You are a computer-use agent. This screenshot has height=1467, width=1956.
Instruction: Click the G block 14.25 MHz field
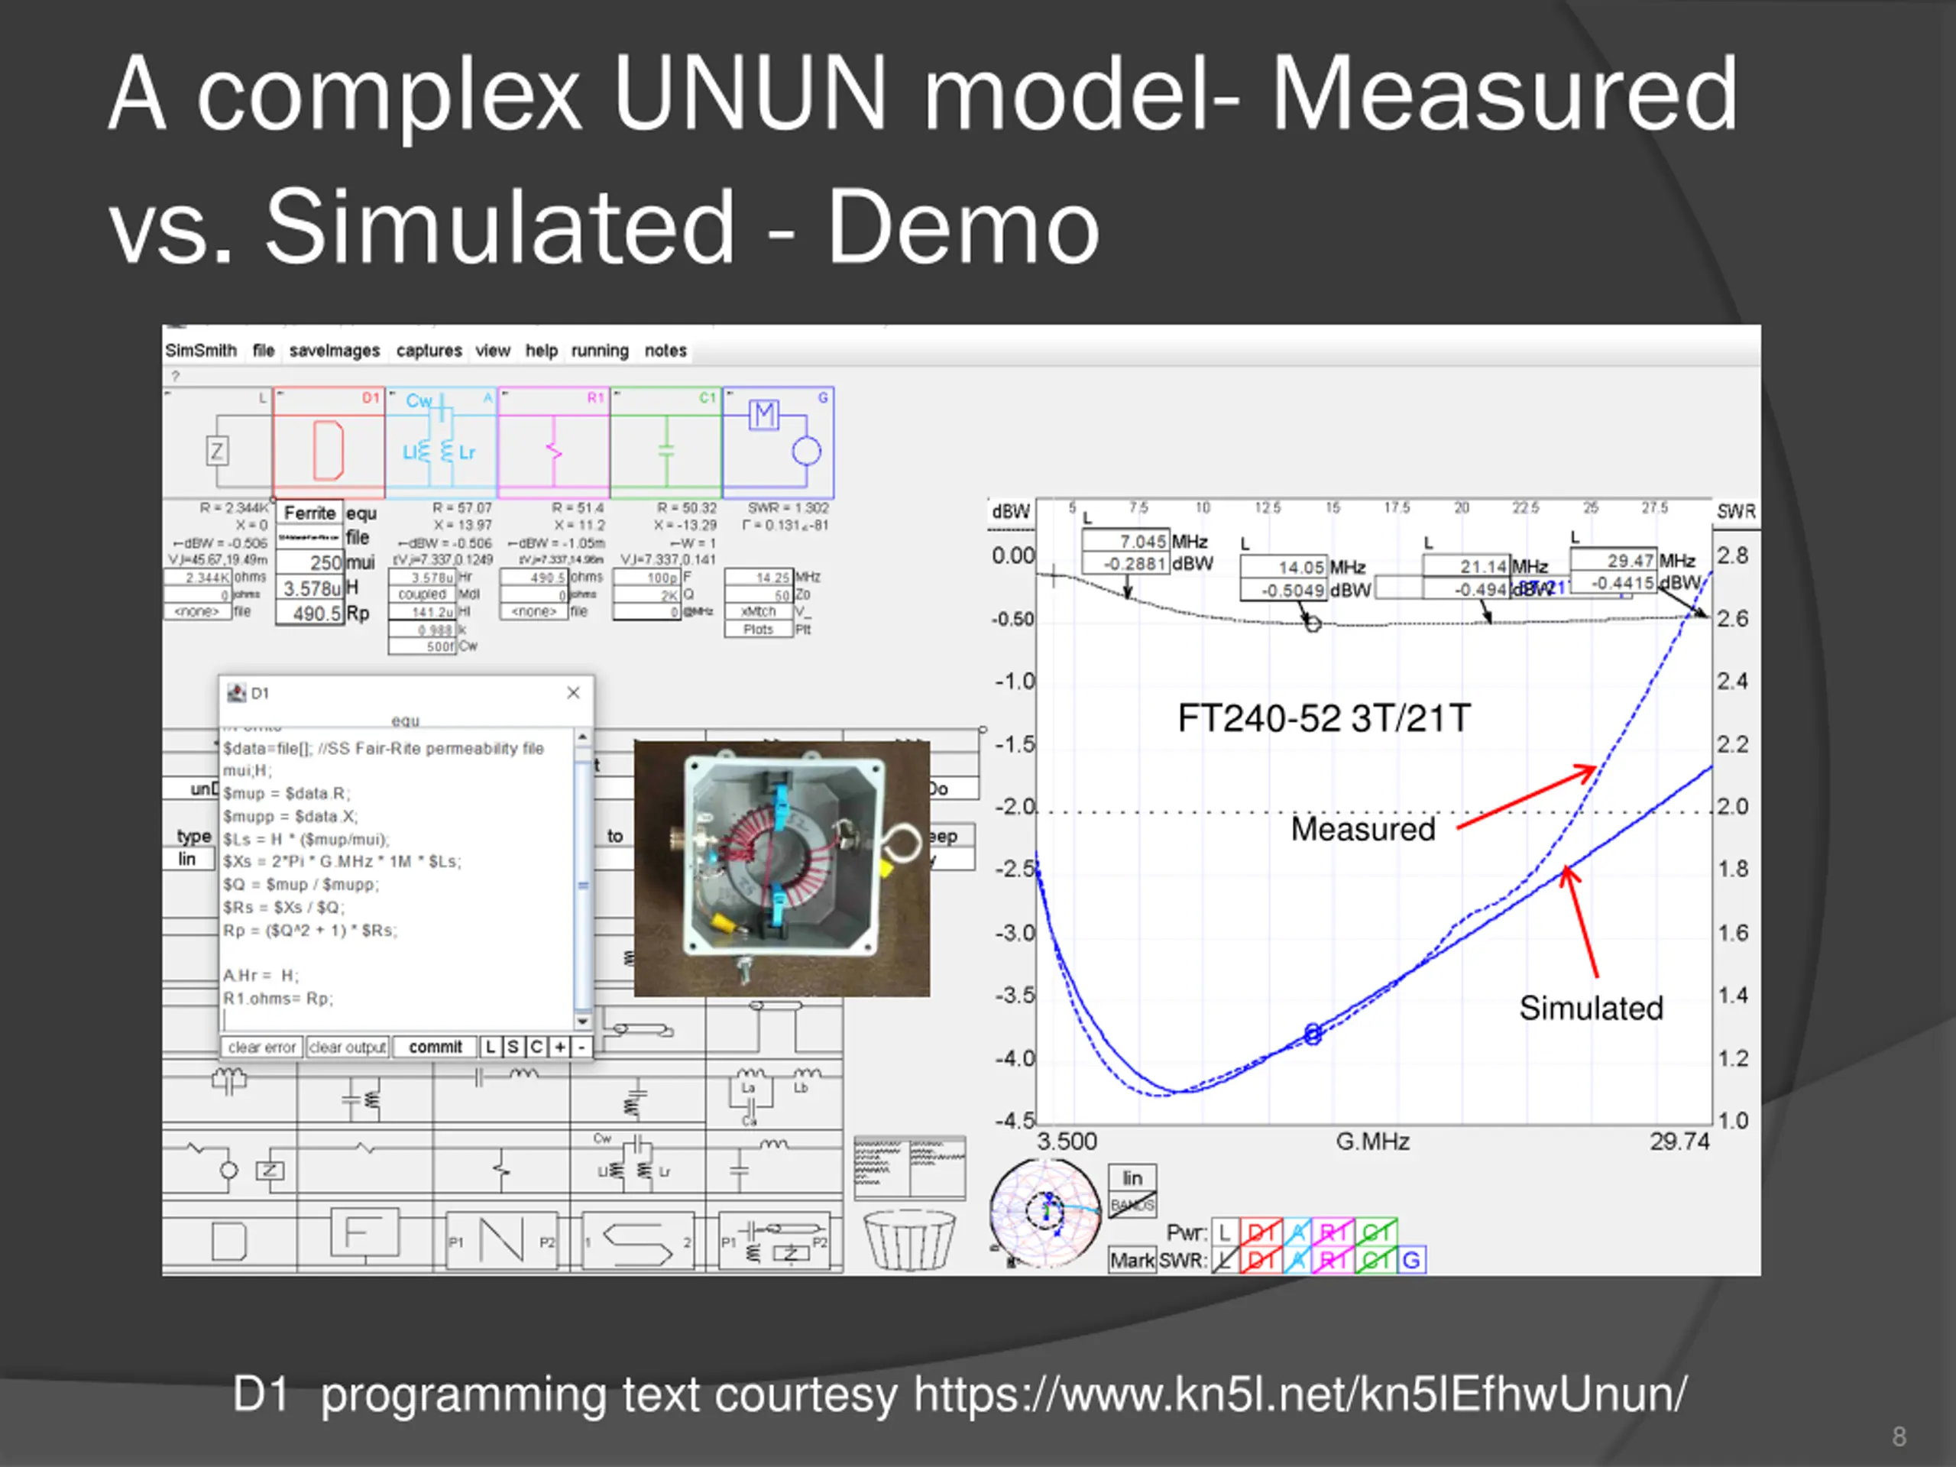click(x=758, y=578)
